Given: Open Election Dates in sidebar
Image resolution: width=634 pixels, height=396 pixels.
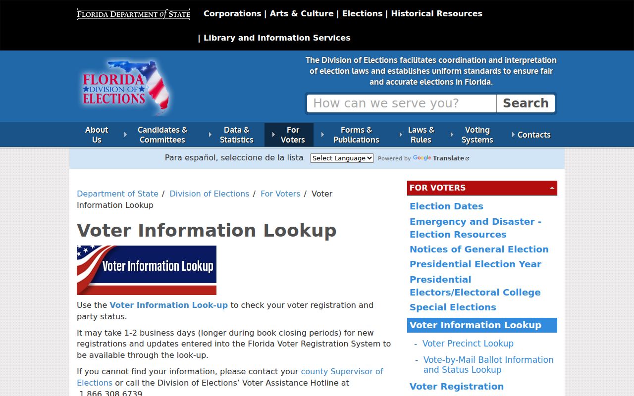Looking at the screenshot, I should tap(446, 206).
